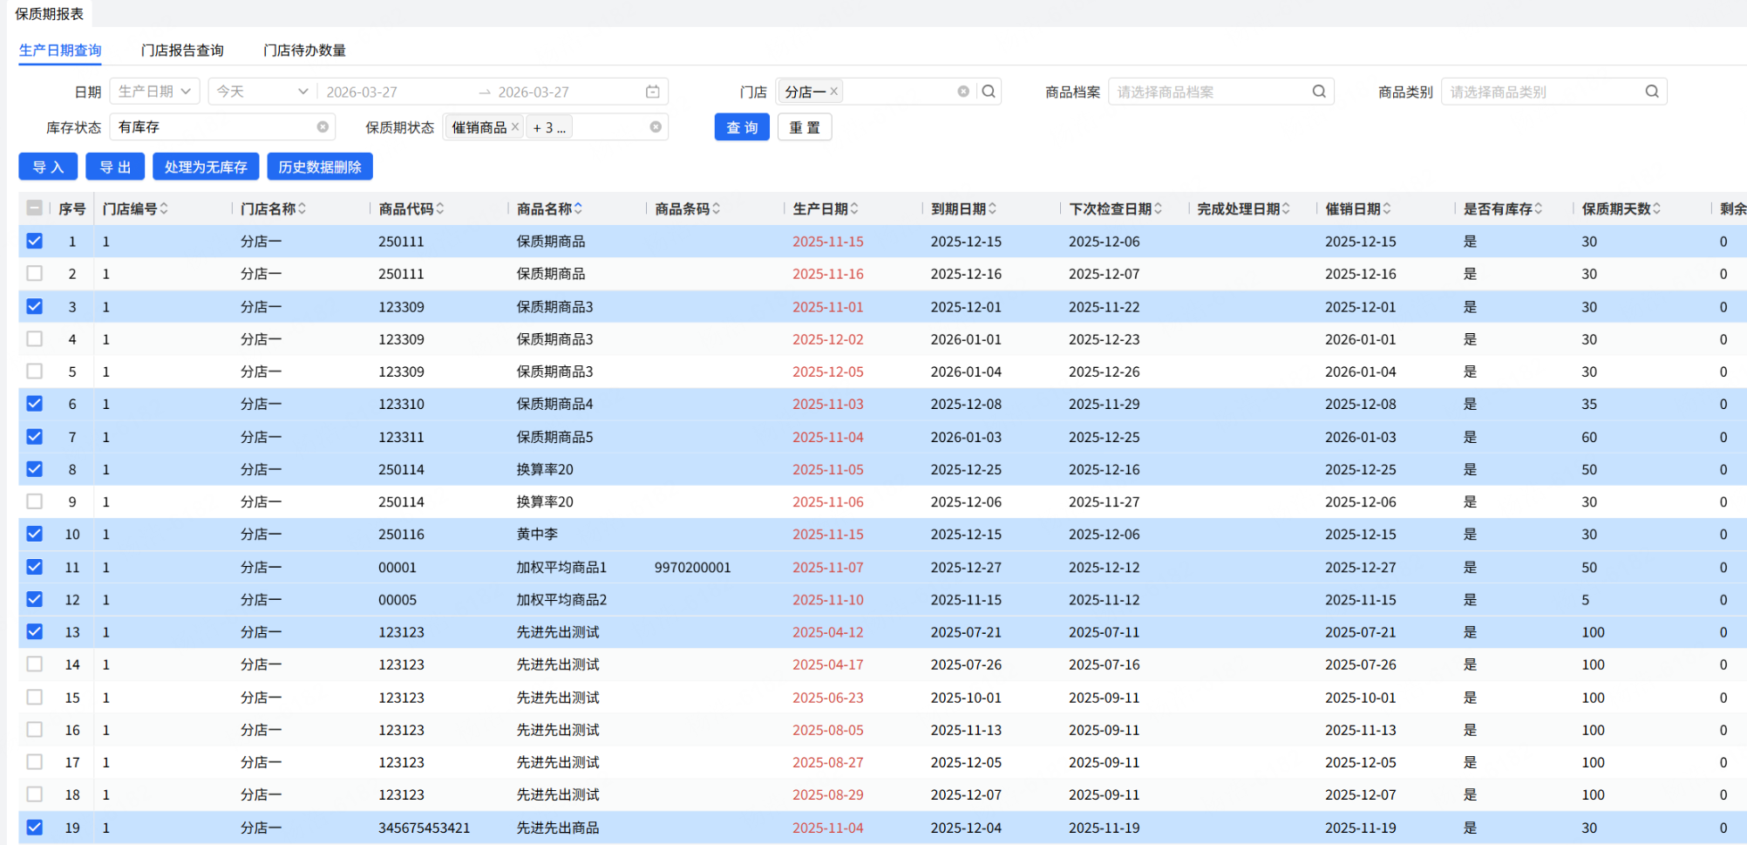The width and height of the screenshot is (1747, 845).
Task: Click the calendar icon in date range
Action: pos(652,92)
